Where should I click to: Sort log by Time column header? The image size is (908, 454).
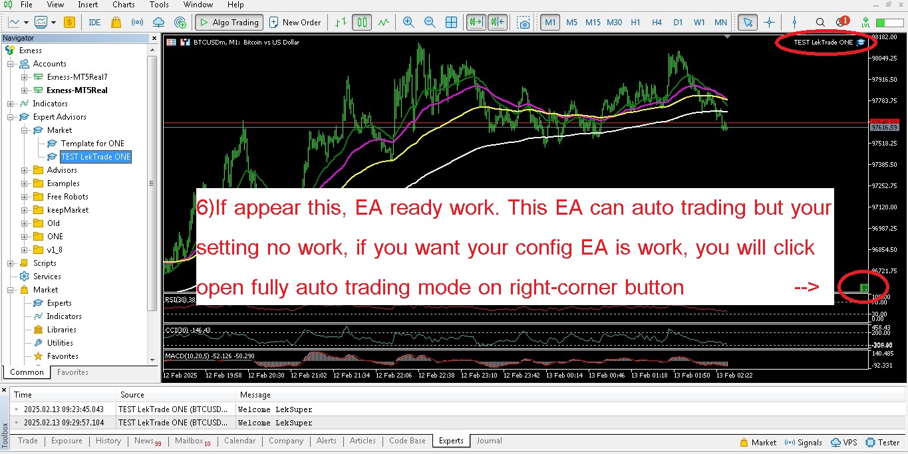tap(63, 395)
